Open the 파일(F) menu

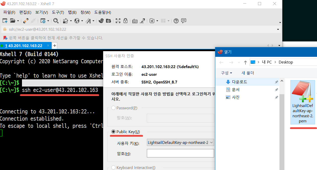[x=9, y=12]
